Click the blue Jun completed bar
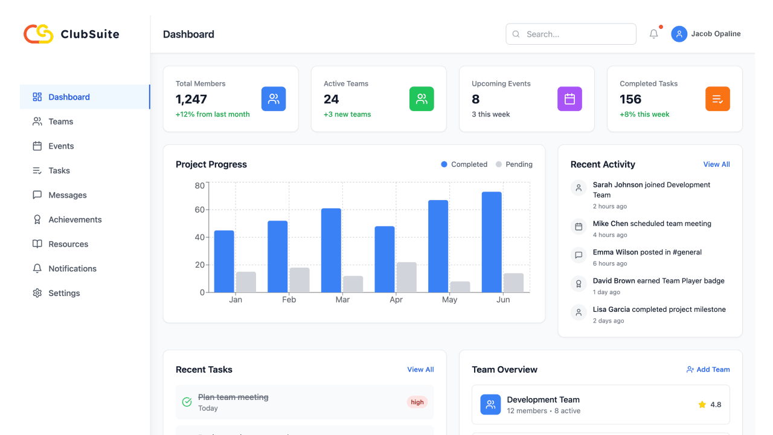 492,242
